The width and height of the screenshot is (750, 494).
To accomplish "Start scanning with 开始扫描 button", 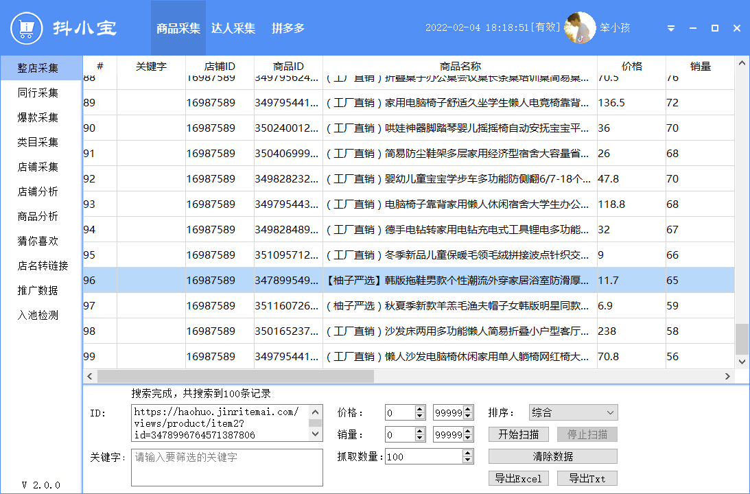I will pyautogui.click(x=518, y=434).
